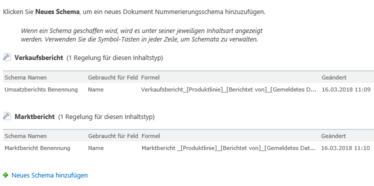Click the Marktbericht Benennung schema row
Screen dimensions: 374x186
tap(188, 148)
